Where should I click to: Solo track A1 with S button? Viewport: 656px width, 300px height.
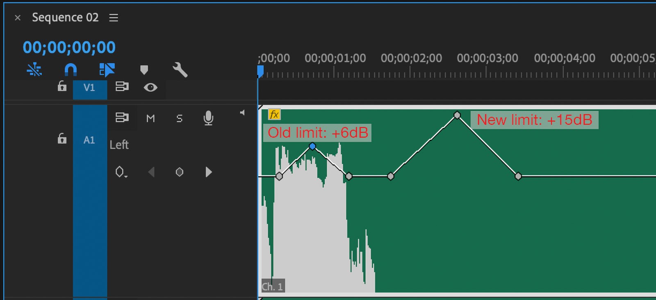[179, 118]
